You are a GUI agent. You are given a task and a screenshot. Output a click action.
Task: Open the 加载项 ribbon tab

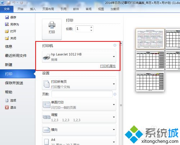tap(115, 9)
